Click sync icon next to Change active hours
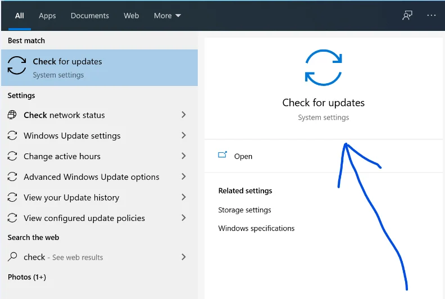 [12, 156]
